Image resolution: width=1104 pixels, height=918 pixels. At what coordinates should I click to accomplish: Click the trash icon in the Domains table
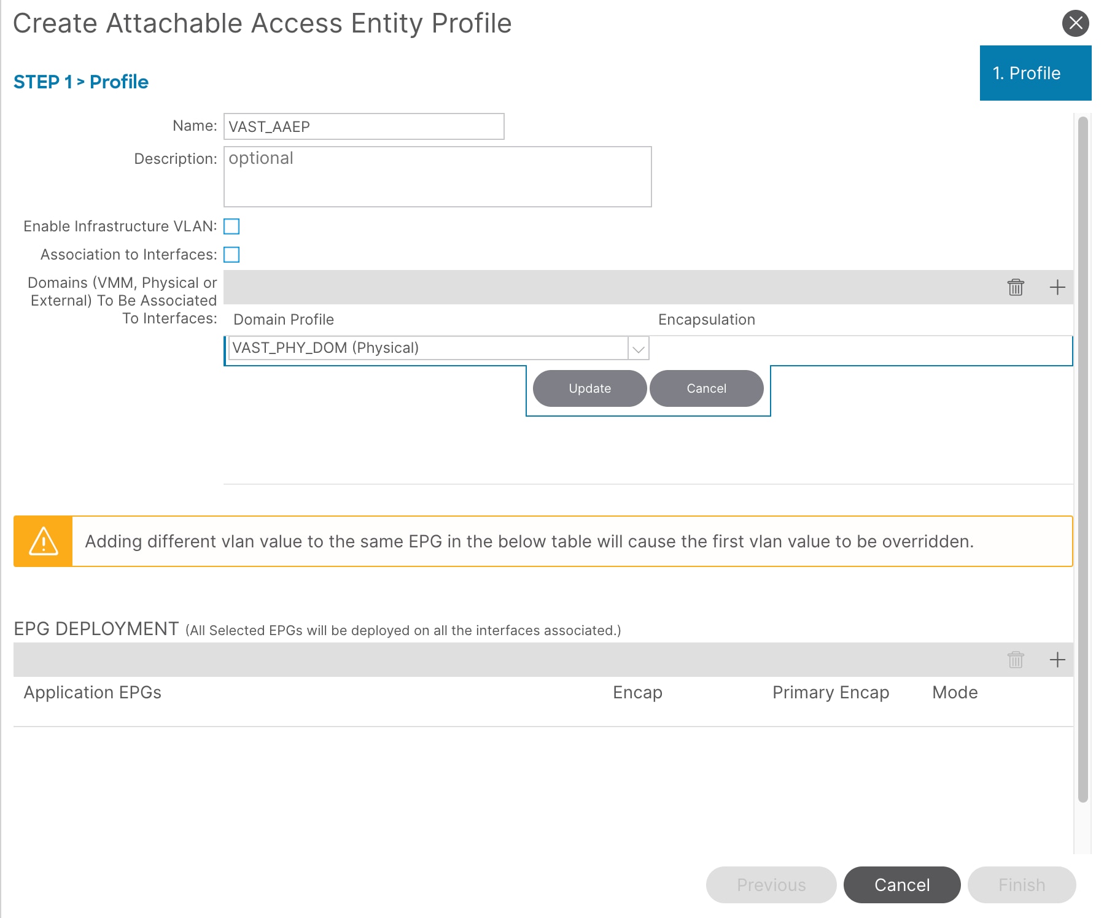click(1016, 287)
